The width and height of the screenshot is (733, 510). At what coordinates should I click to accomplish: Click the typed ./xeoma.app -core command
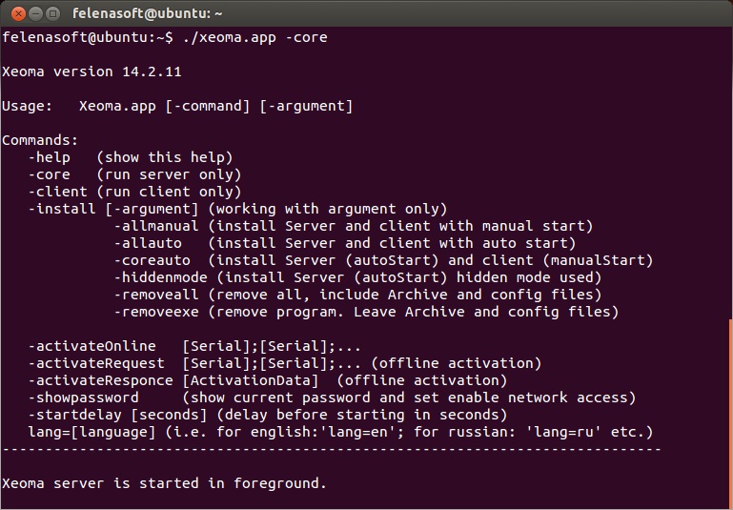pyautogui.click(x=255, y=37)
